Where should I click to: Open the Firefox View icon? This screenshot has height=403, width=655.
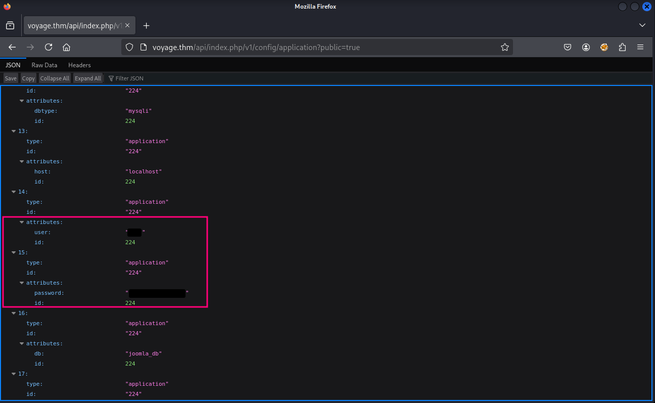click(10, 25)
